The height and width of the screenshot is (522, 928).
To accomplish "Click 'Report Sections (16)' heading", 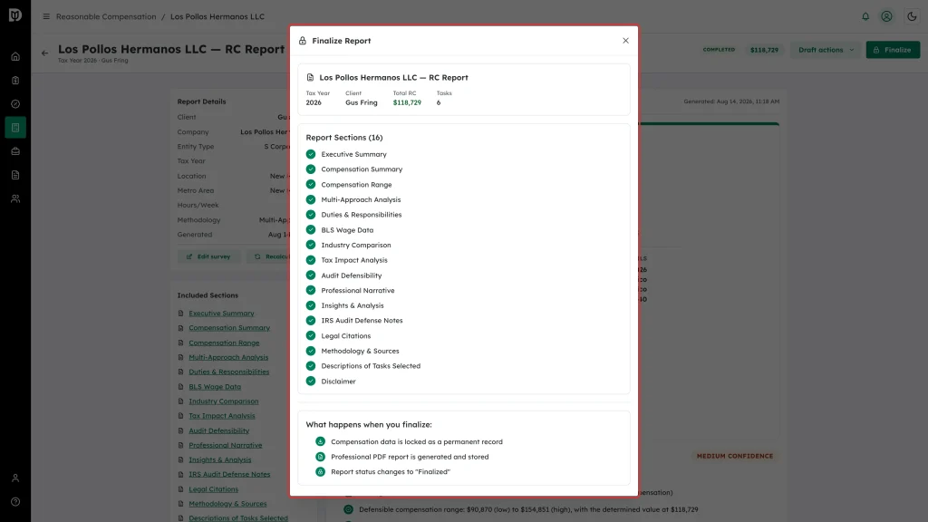I will [344, 138].
